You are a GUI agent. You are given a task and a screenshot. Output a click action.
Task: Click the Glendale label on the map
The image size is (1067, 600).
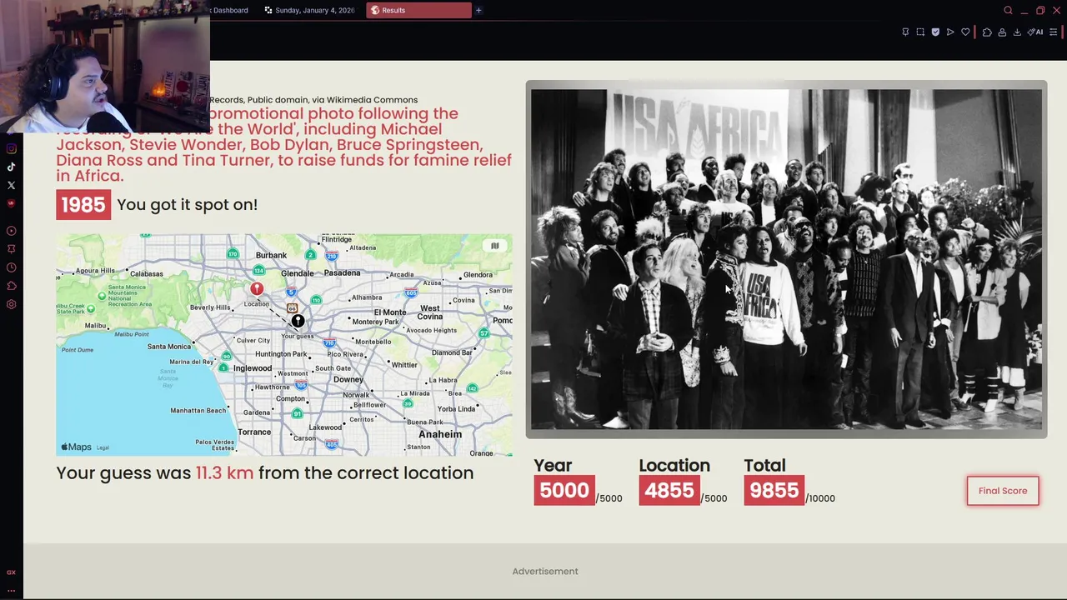[298, 273]
